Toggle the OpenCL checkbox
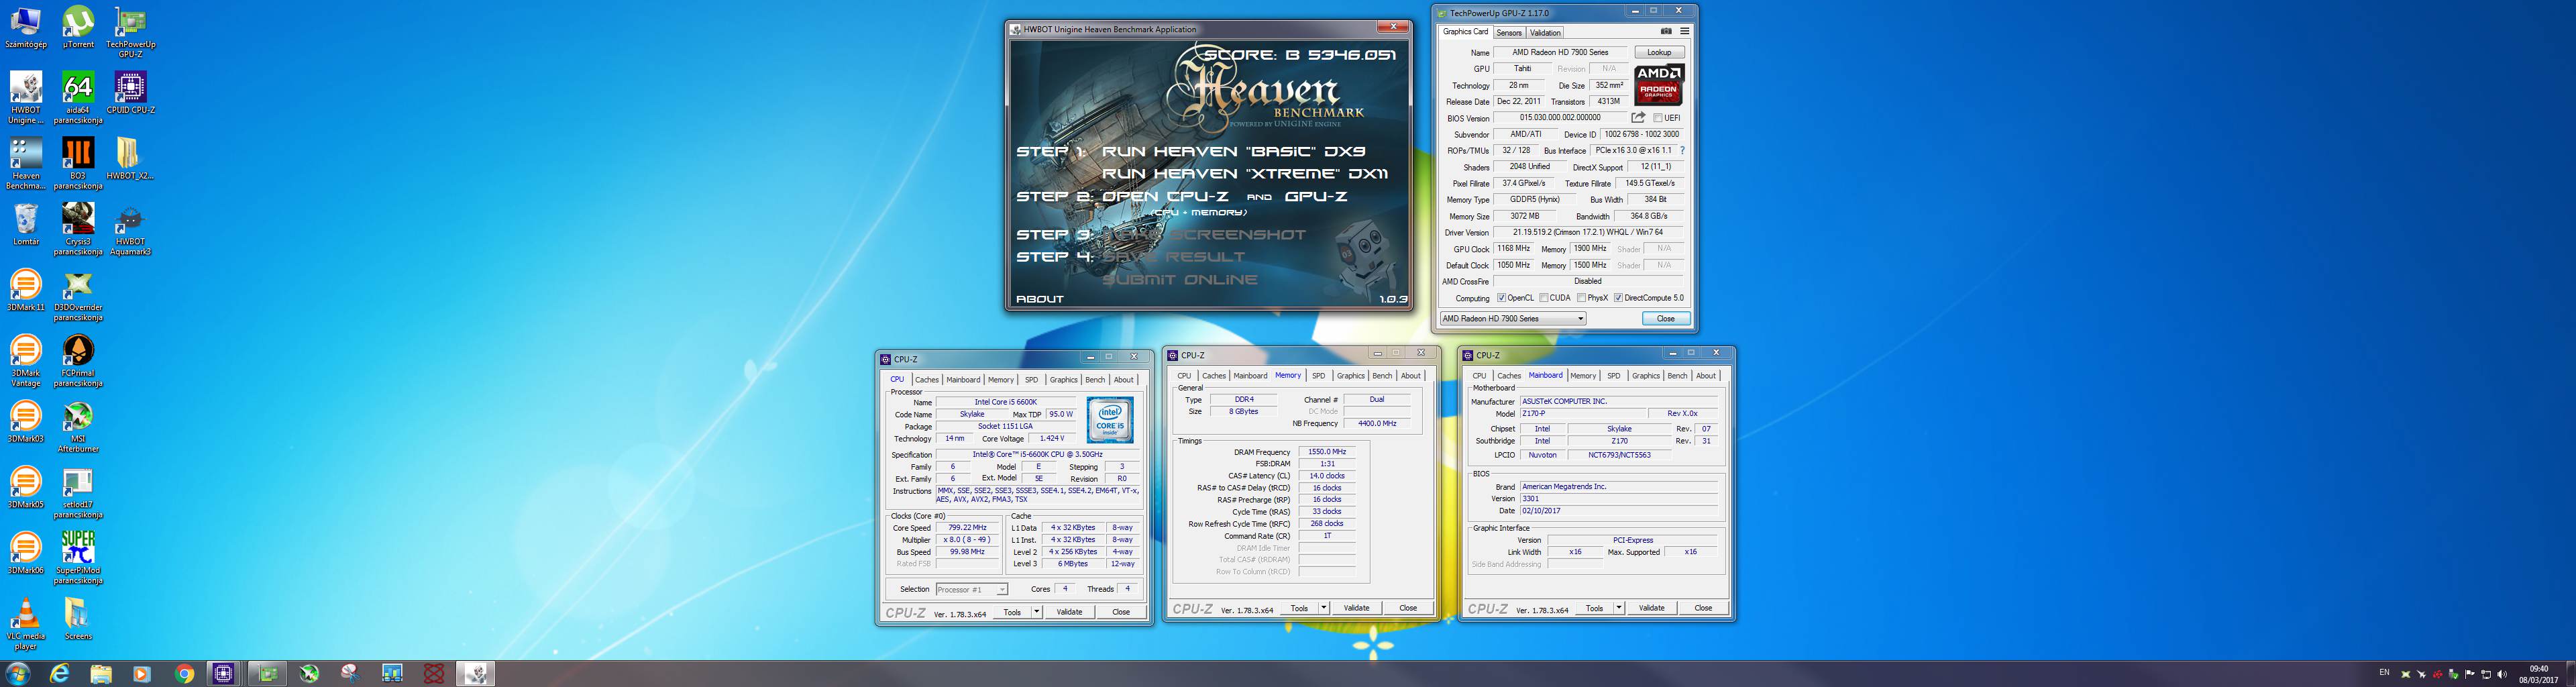The width and height of the screenshot is (2576, 687). [1501, 298]
